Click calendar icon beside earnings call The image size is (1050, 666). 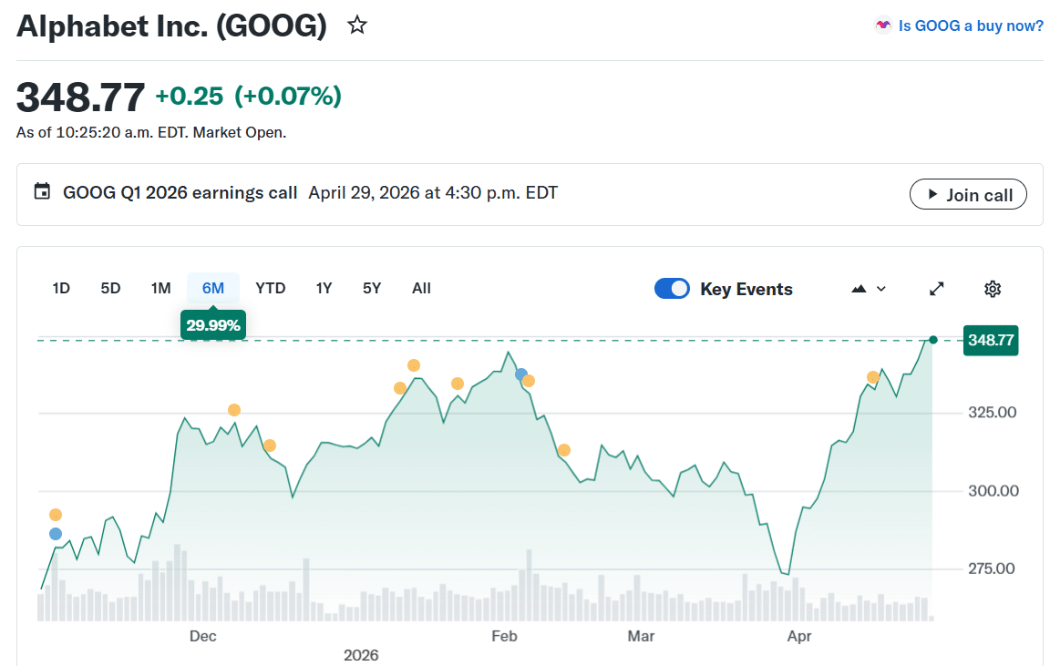[x=42, y=191]
